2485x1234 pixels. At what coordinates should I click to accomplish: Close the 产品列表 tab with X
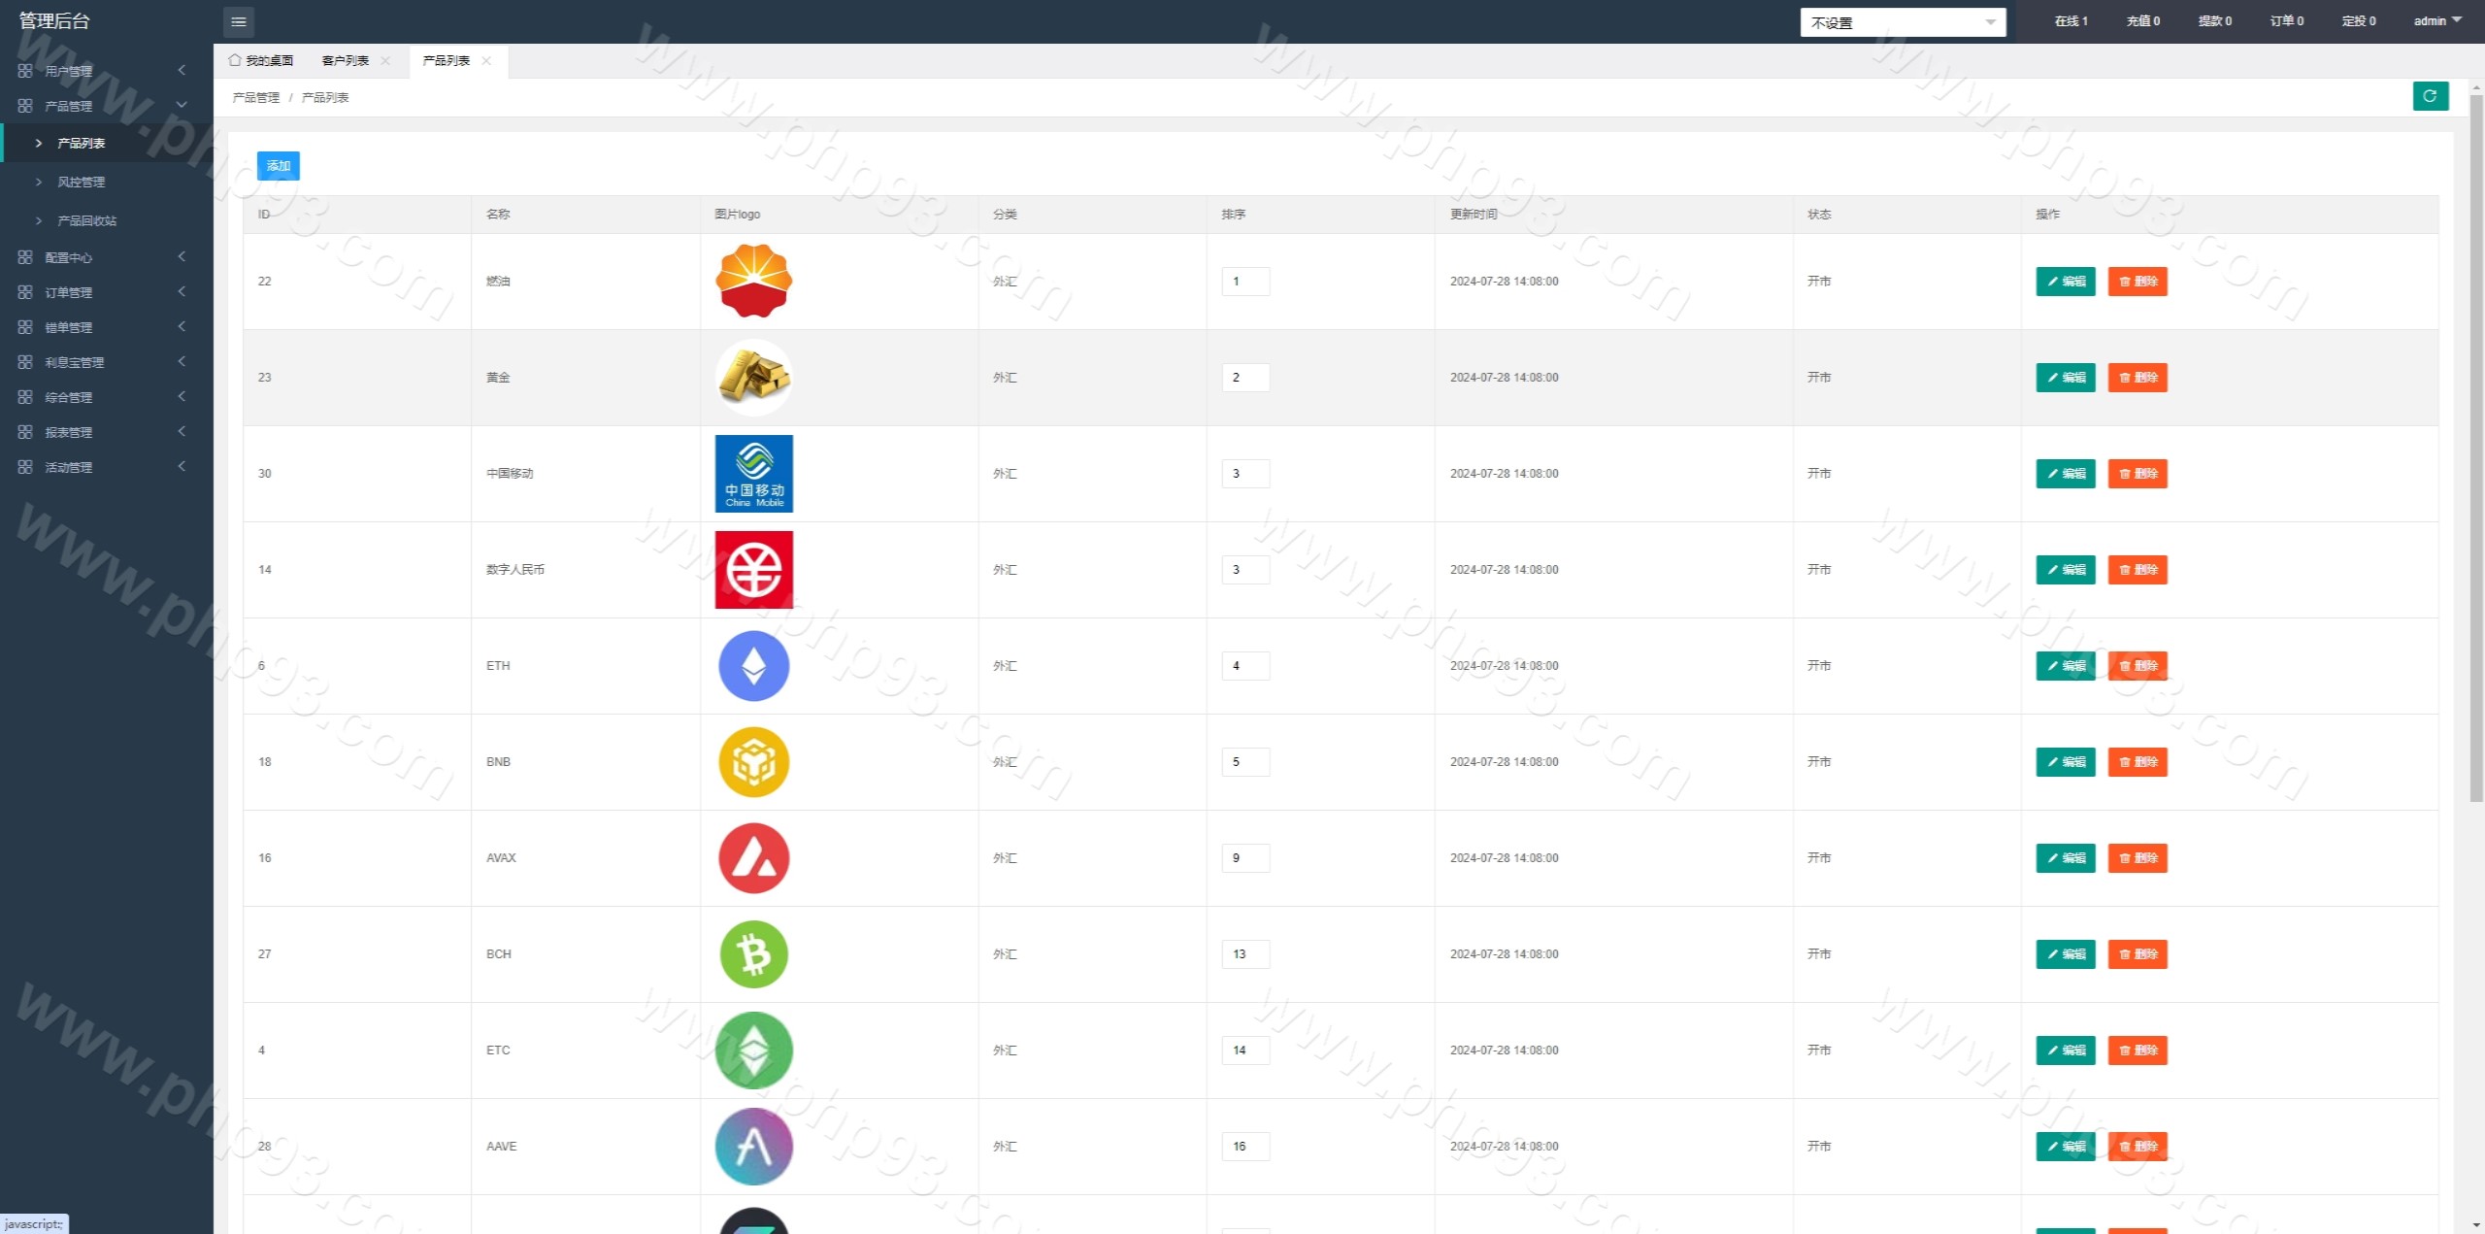tap(486, 61)
